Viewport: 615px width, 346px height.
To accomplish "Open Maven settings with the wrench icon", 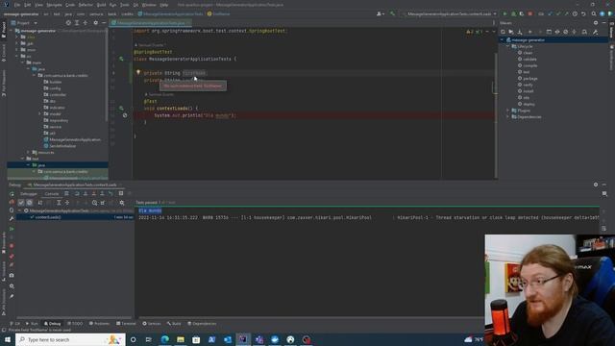I will point(595,32).
